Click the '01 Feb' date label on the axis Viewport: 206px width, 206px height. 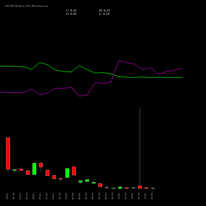pos(66,196)
